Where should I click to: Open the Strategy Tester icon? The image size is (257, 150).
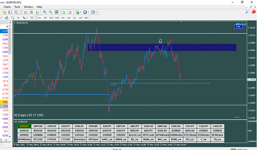(16, 12)
